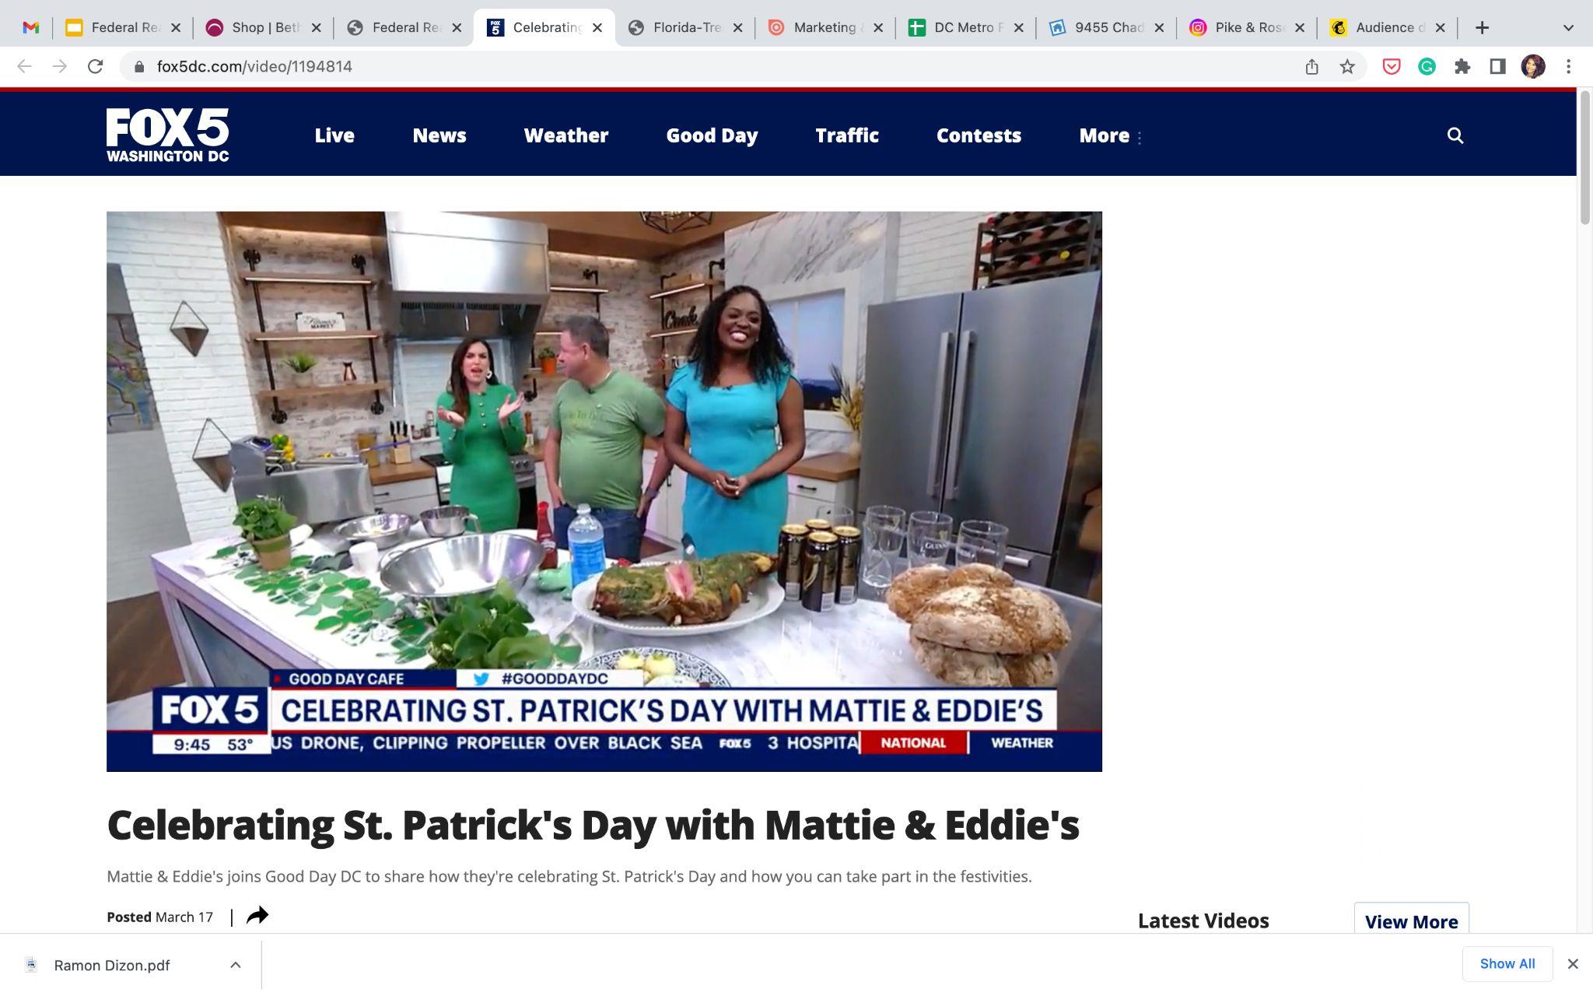Click the search magnifier icon in FOX 5 header
This screenshot has height=996, width=1593.
pos(1455,135)
